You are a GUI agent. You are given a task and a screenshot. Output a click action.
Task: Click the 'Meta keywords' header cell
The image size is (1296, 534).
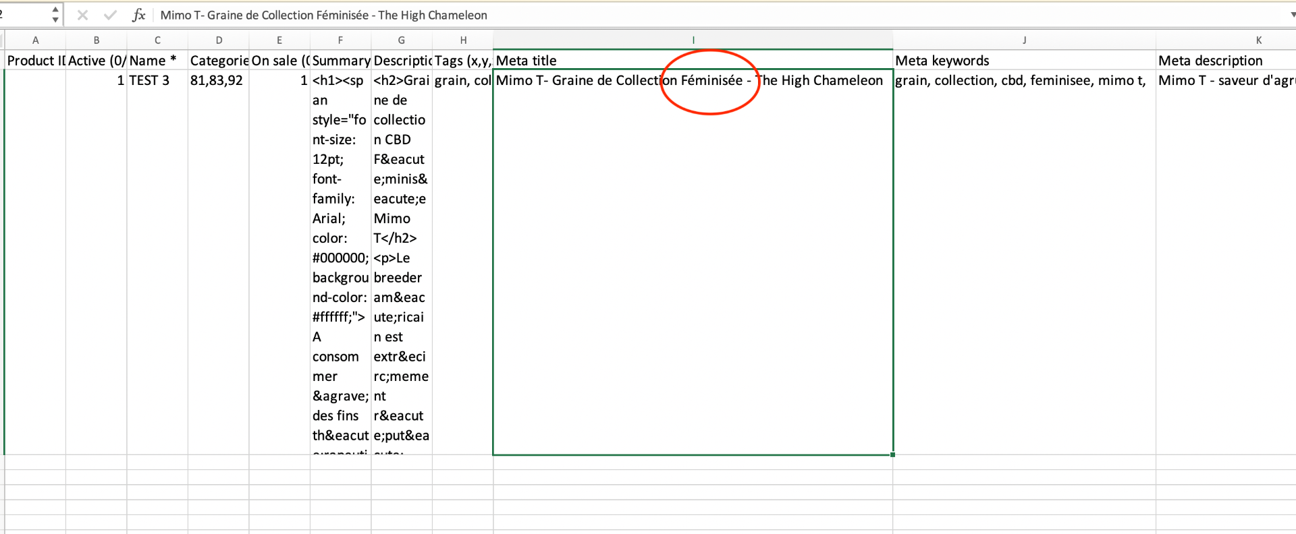click(x=1025, y=60)
